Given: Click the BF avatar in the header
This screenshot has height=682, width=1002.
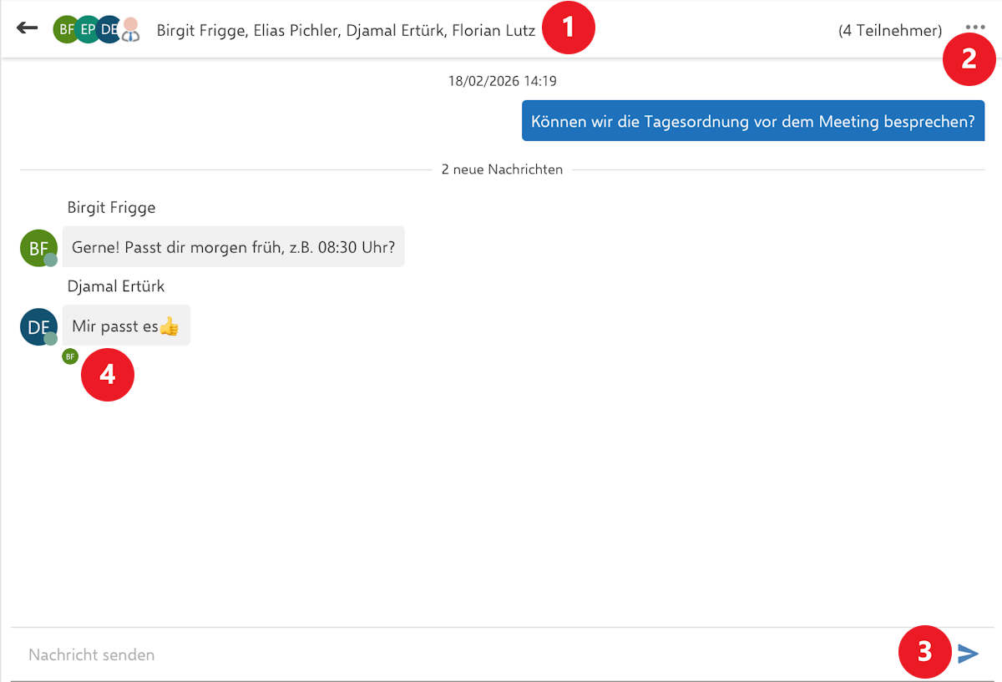Looking at the screenshot, I should (64, 29).
